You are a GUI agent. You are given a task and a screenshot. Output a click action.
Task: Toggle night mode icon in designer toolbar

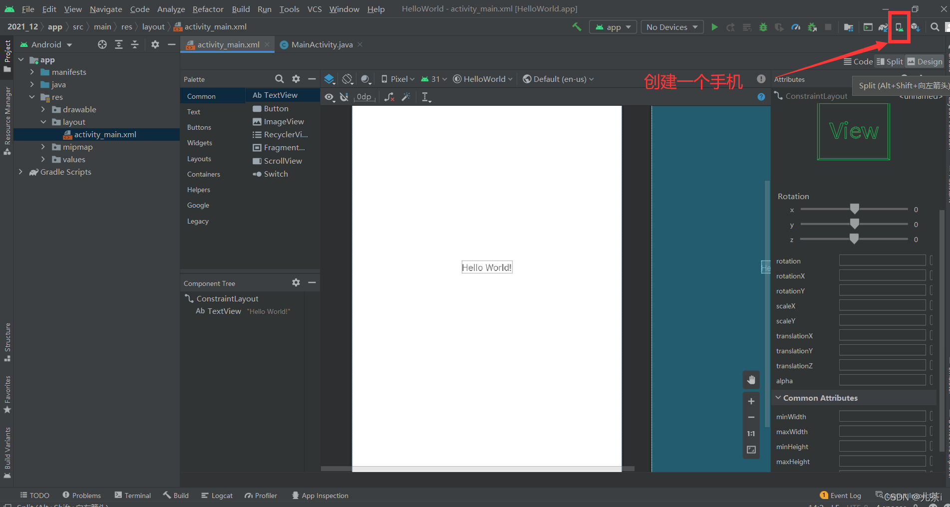coord(366,79)
